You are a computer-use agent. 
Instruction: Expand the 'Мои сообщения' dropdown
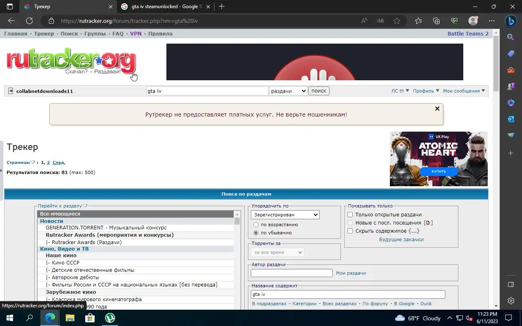[x=464, y=91]
